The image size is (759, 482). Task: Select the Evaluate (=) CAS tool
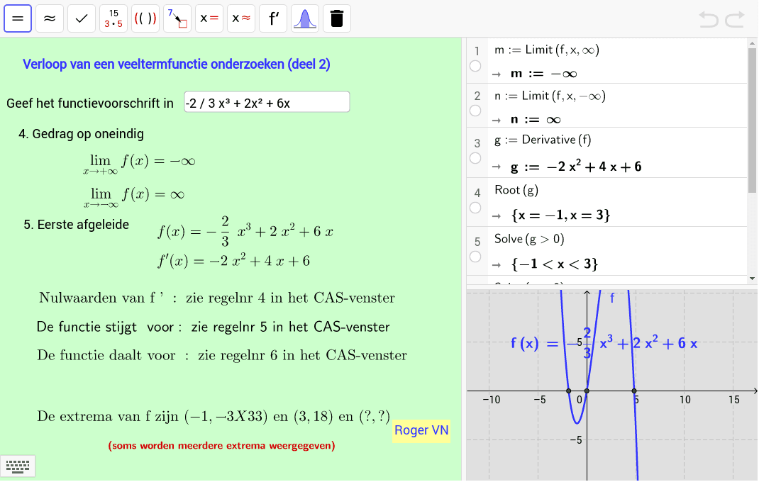point(18,19)
